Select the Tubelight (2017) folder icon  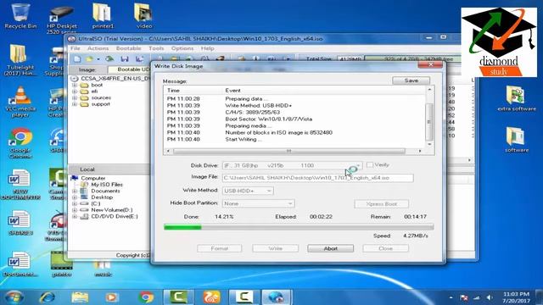pyautogui.click(x=20, y=60)
